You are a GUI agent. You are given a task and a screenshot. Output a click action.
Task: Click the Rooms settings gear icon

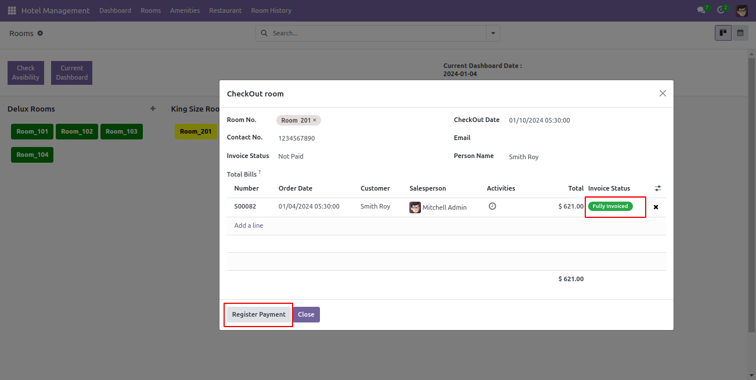[x=40, y=33]
